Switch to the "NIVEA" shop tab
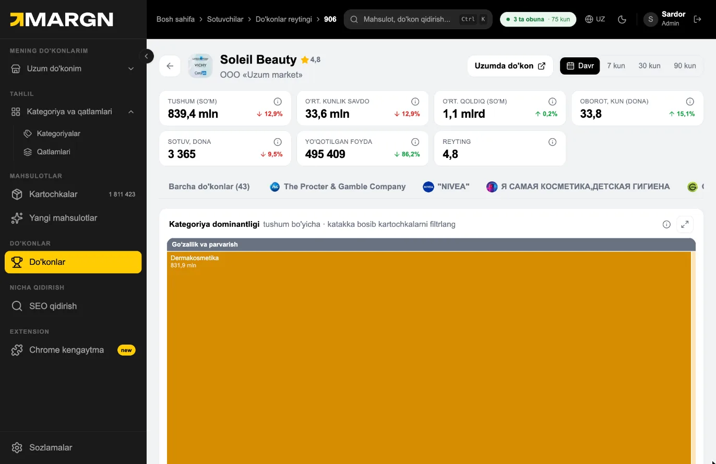The image size is (716, 464). [446, 187]
